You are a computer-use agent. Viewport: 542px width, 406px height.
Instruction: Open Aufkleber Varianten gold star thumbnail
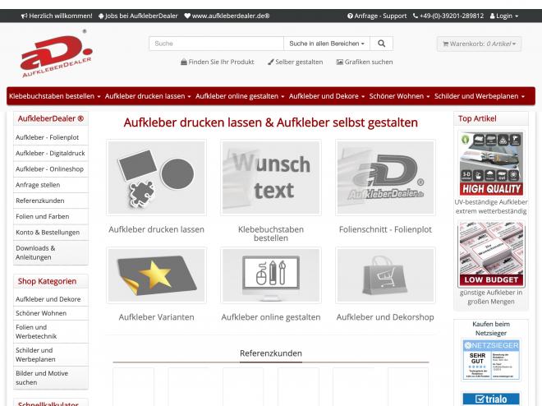[x=157, y=275]
